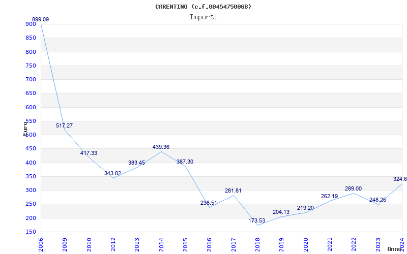This screenshot has height=254, width=407.
Task: Click the 700 y-axis tick
Action: click(31, 80)
